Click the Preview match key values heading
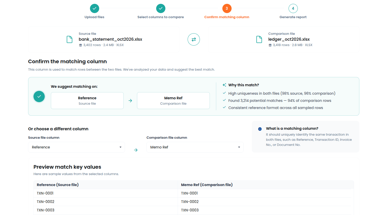 pyautogui.click(x=67, y=167)
